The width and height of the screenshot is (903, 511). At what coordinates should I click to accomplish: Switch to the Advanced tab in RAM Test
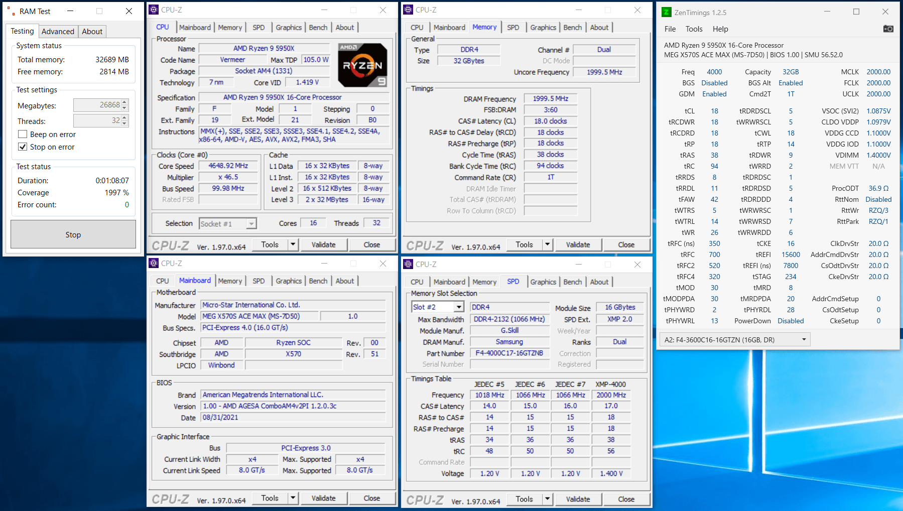click(x=58, y=31)
